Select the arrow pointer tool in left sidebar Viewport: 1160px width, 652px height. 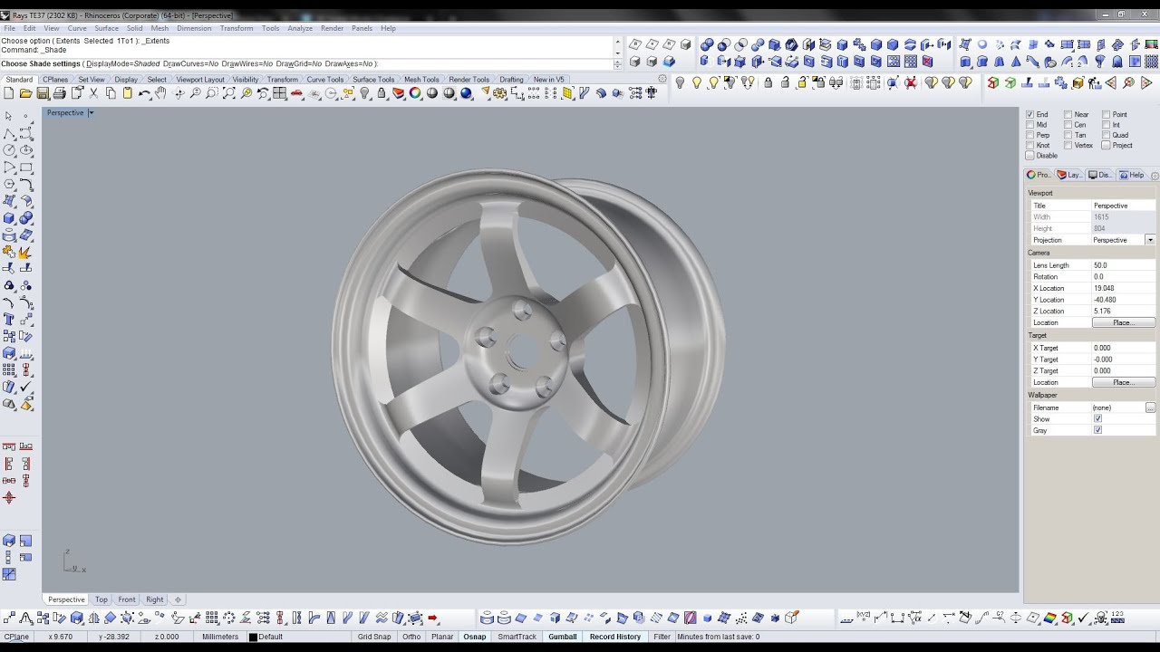pos(9,116)
